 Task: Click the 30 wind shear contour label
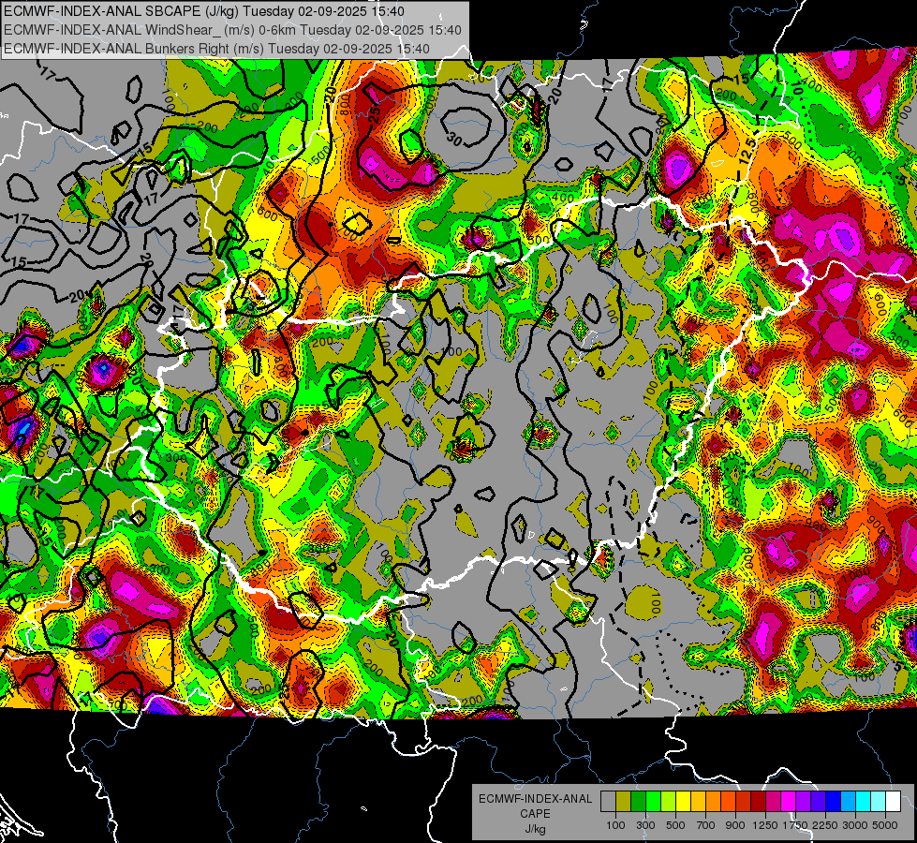454,140
